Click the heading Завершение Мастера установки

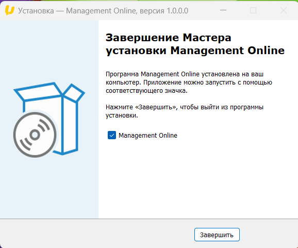click(195, 44)
